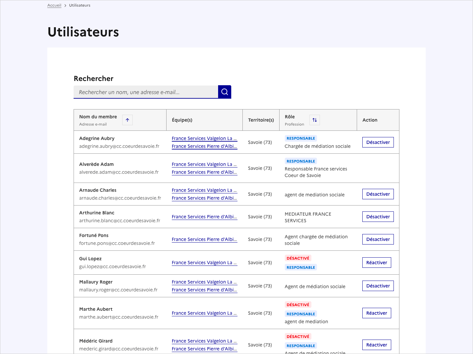Click the DÉSACTIVÉ badge in Gui Lopez's row

click(x=298, y=258)
